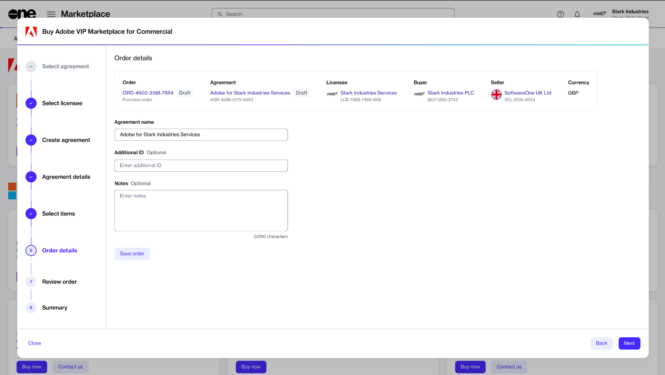Go to the Create agreement step

click(66, 140)
